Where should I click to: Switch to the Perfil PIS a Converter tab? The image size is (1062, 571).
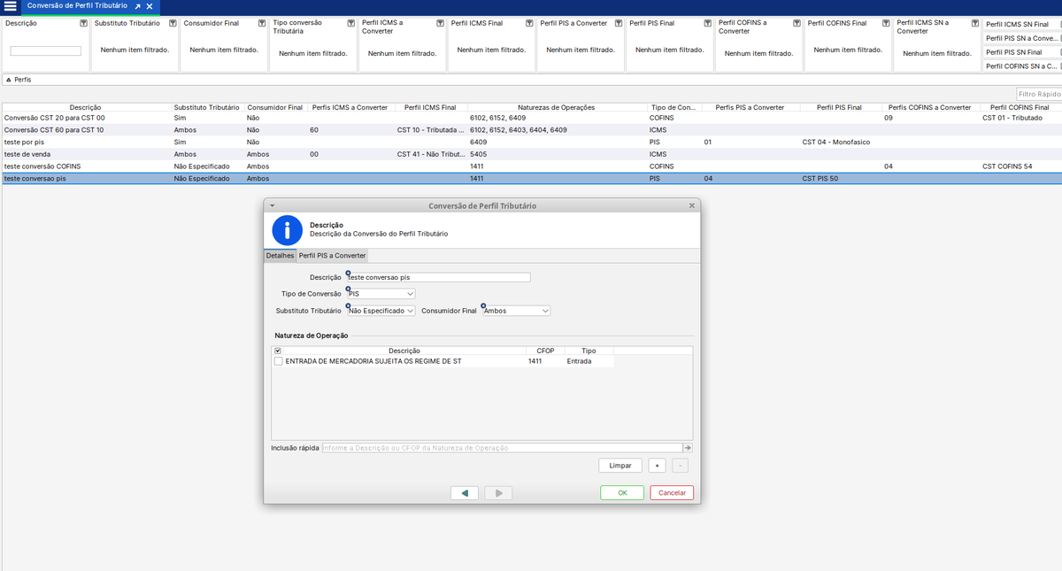332,256
